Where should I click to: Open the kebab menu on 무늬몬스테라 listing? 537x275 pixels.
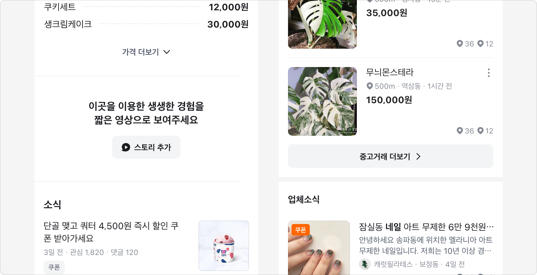pos(489,73)
